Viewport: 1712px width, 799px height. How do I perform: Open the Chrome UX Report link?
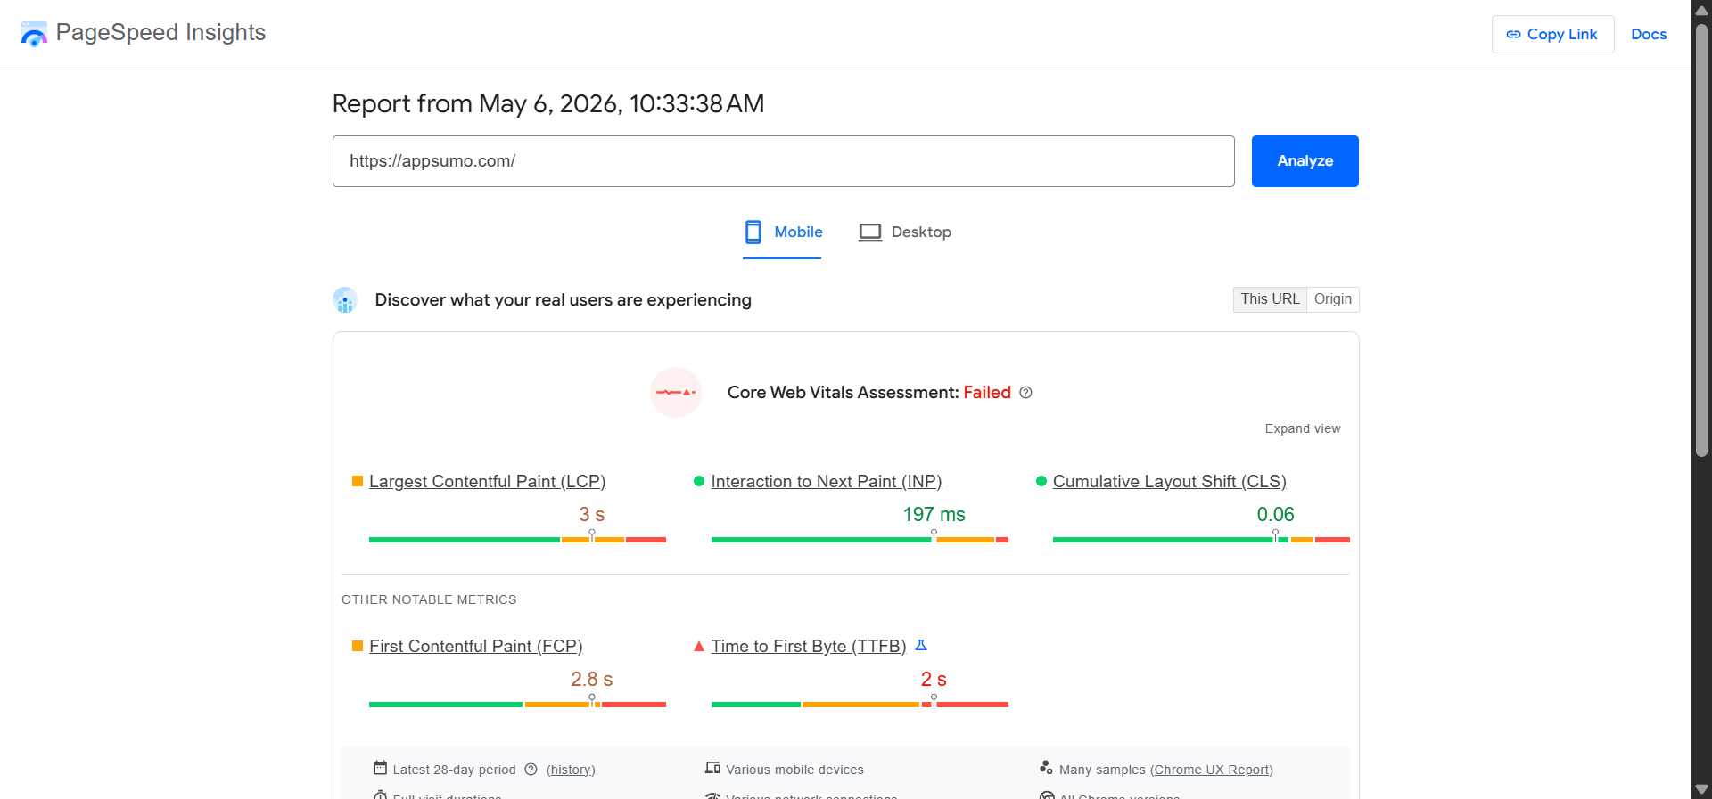[1212, 770]
